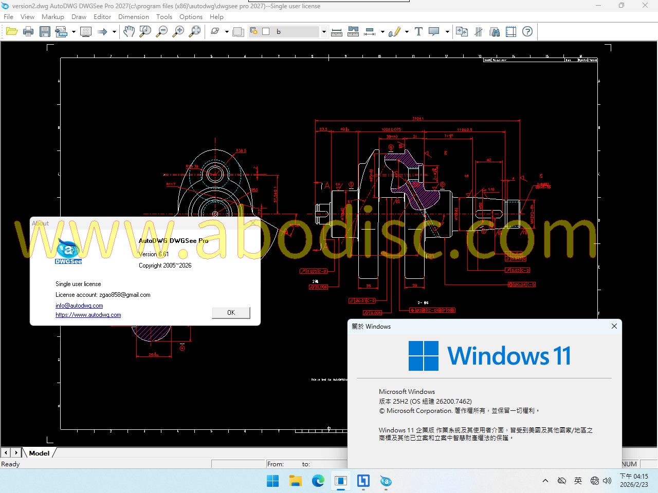Open the Dimension menu
Image resolution: width=658 pixels, height=493 pixels.
(x=133, y=17)
